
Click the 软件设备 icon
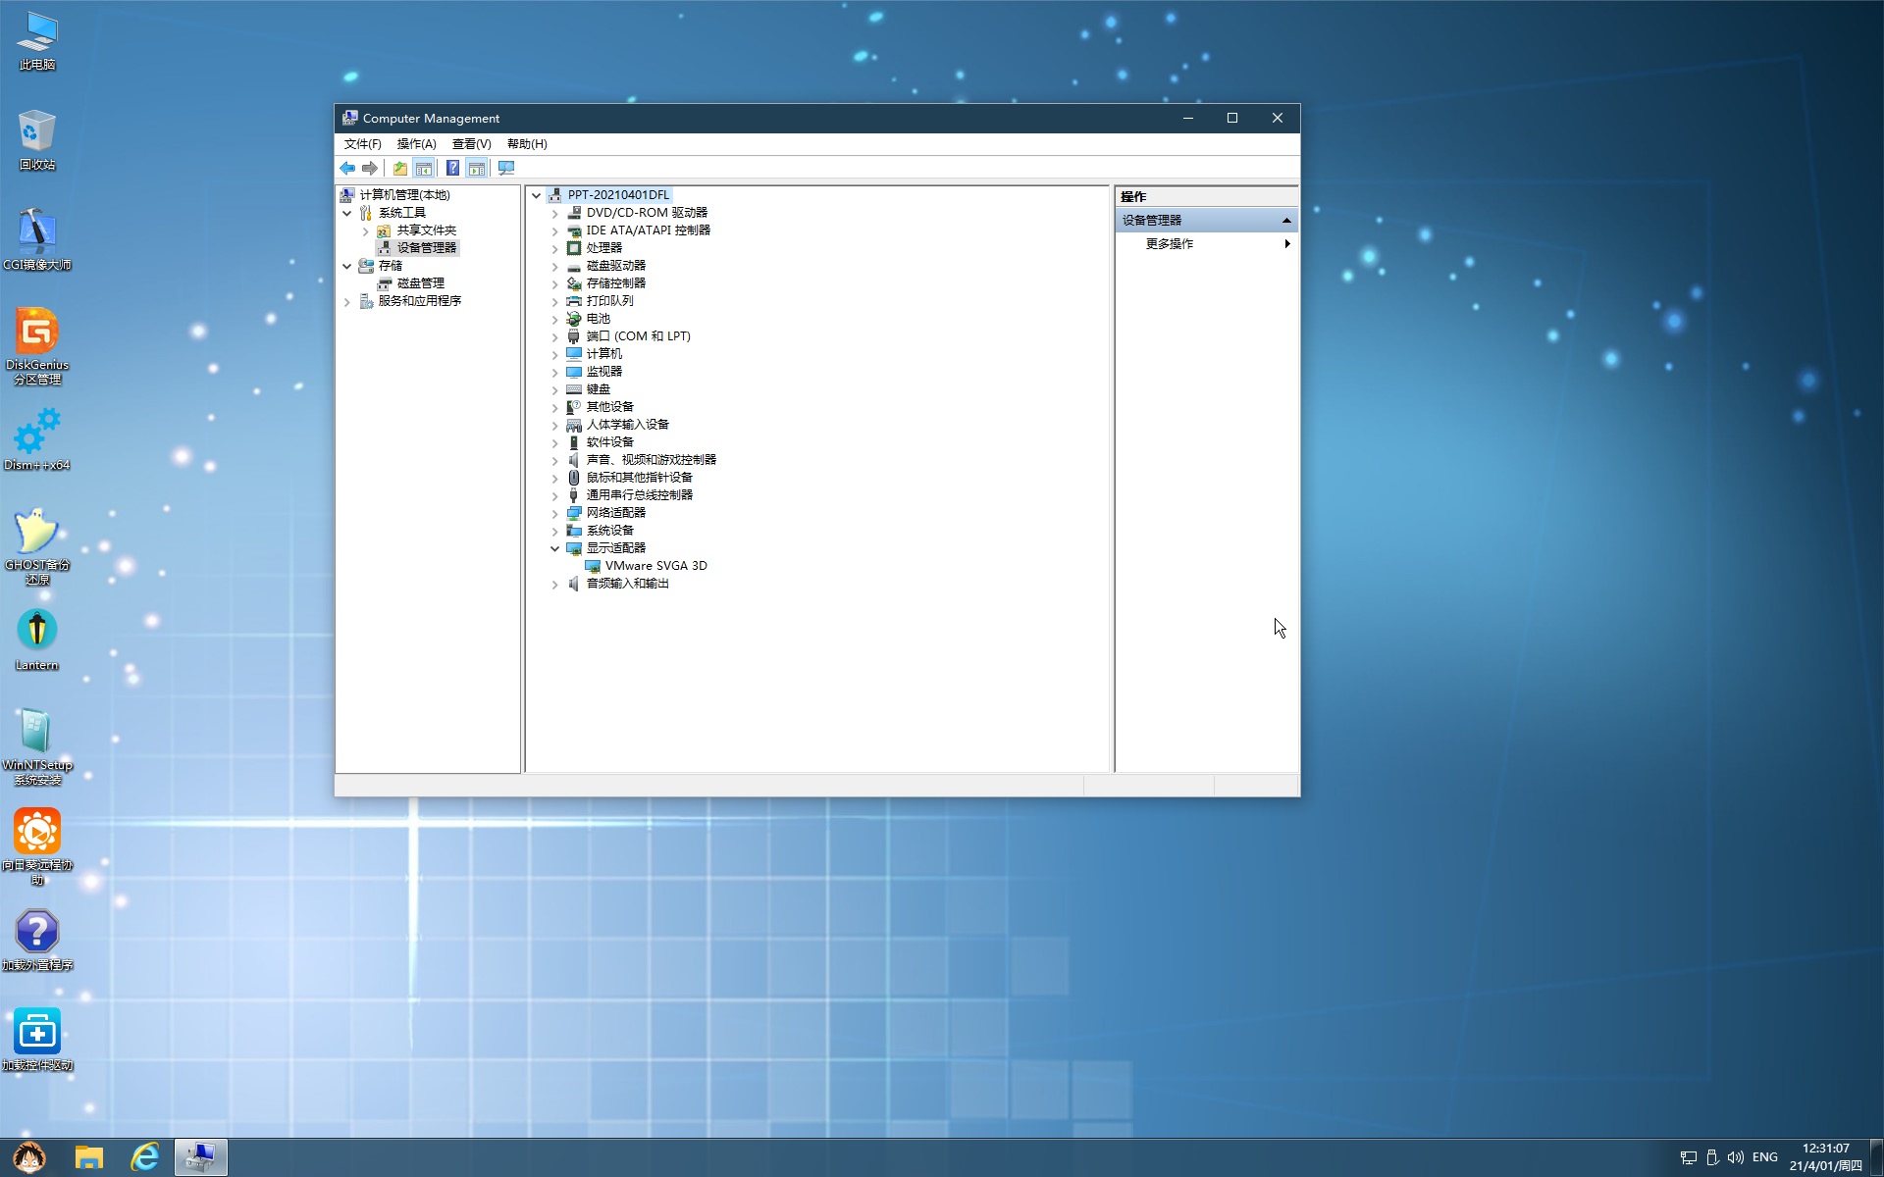pyautogui.click(x=574, y=442)
